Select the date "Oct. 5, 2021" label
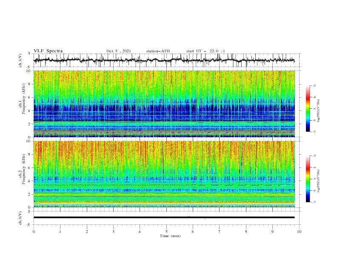Screen dimensions: 337x260 119,51
